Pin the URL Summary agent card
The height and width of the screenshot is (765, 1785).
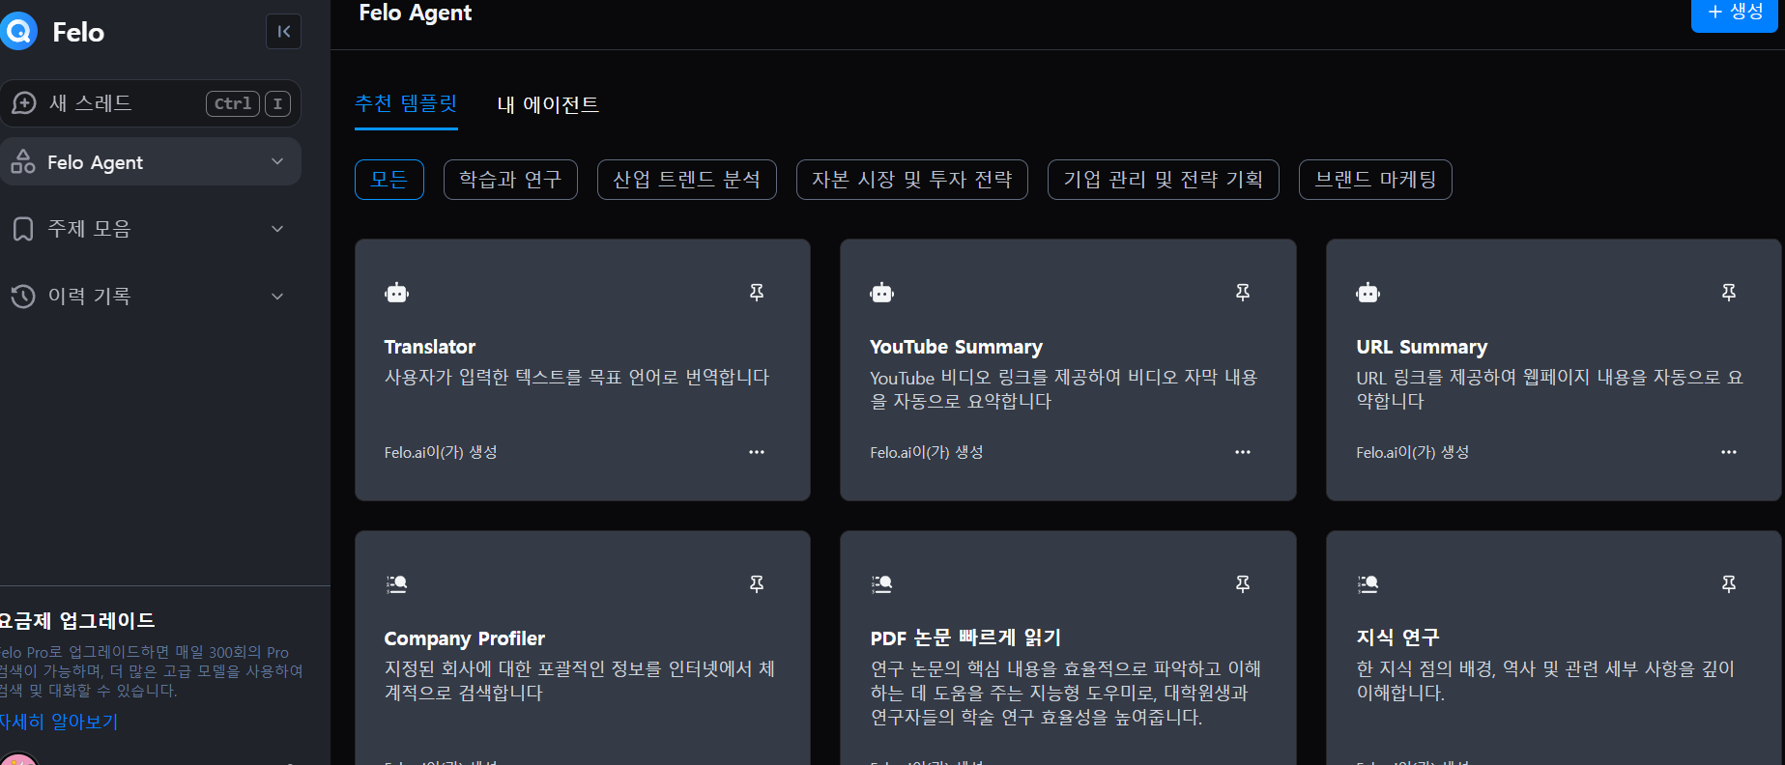(x=1729, y=292)
